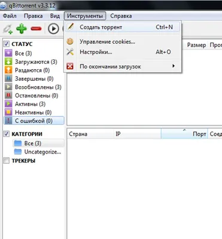Click the pencil icon beside Создать торрент

click(70, 27)
